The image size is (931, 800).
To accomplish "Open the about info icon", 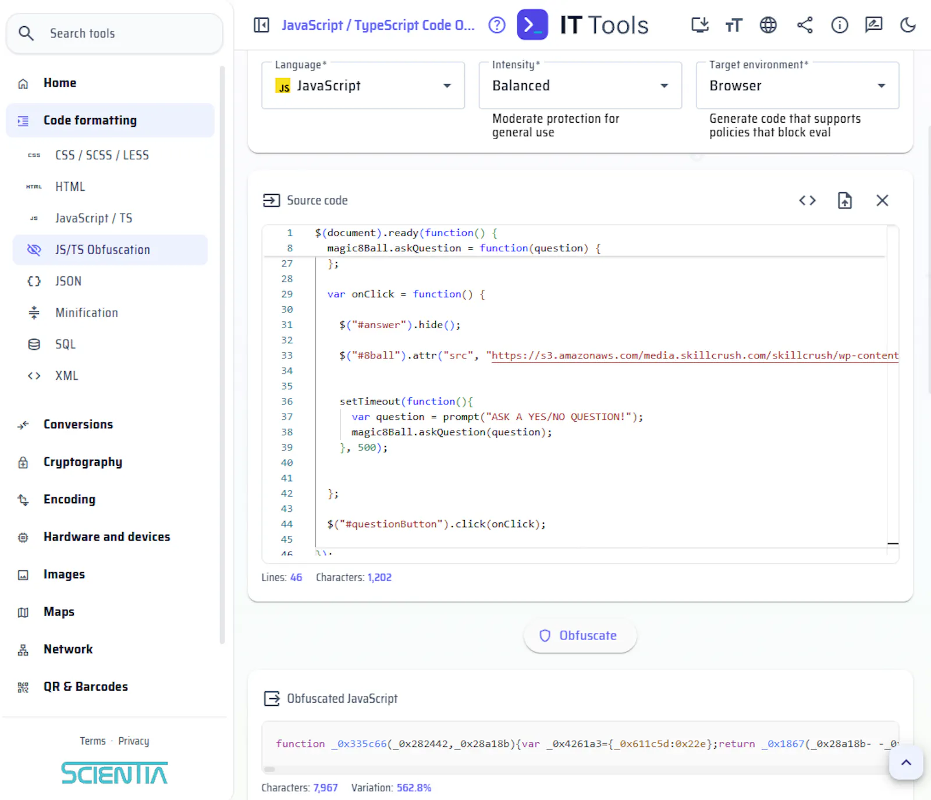I will [839, 25].
